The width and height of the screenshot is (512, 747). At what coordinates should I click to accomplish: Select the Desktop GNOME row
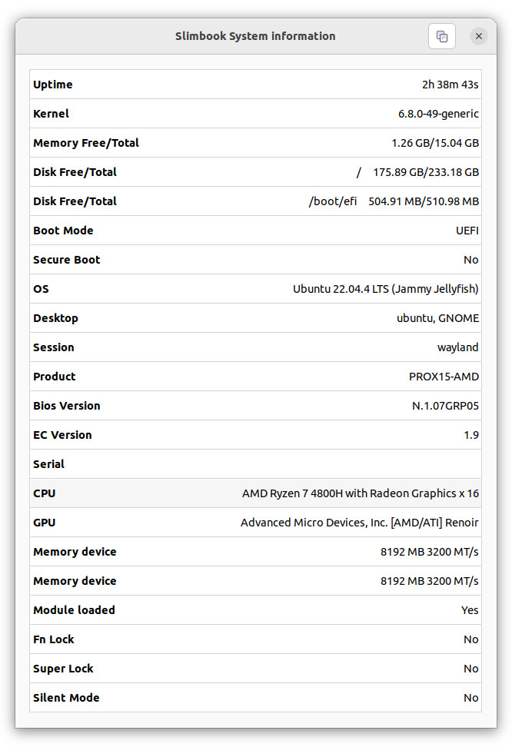click(x=255, y=318)
